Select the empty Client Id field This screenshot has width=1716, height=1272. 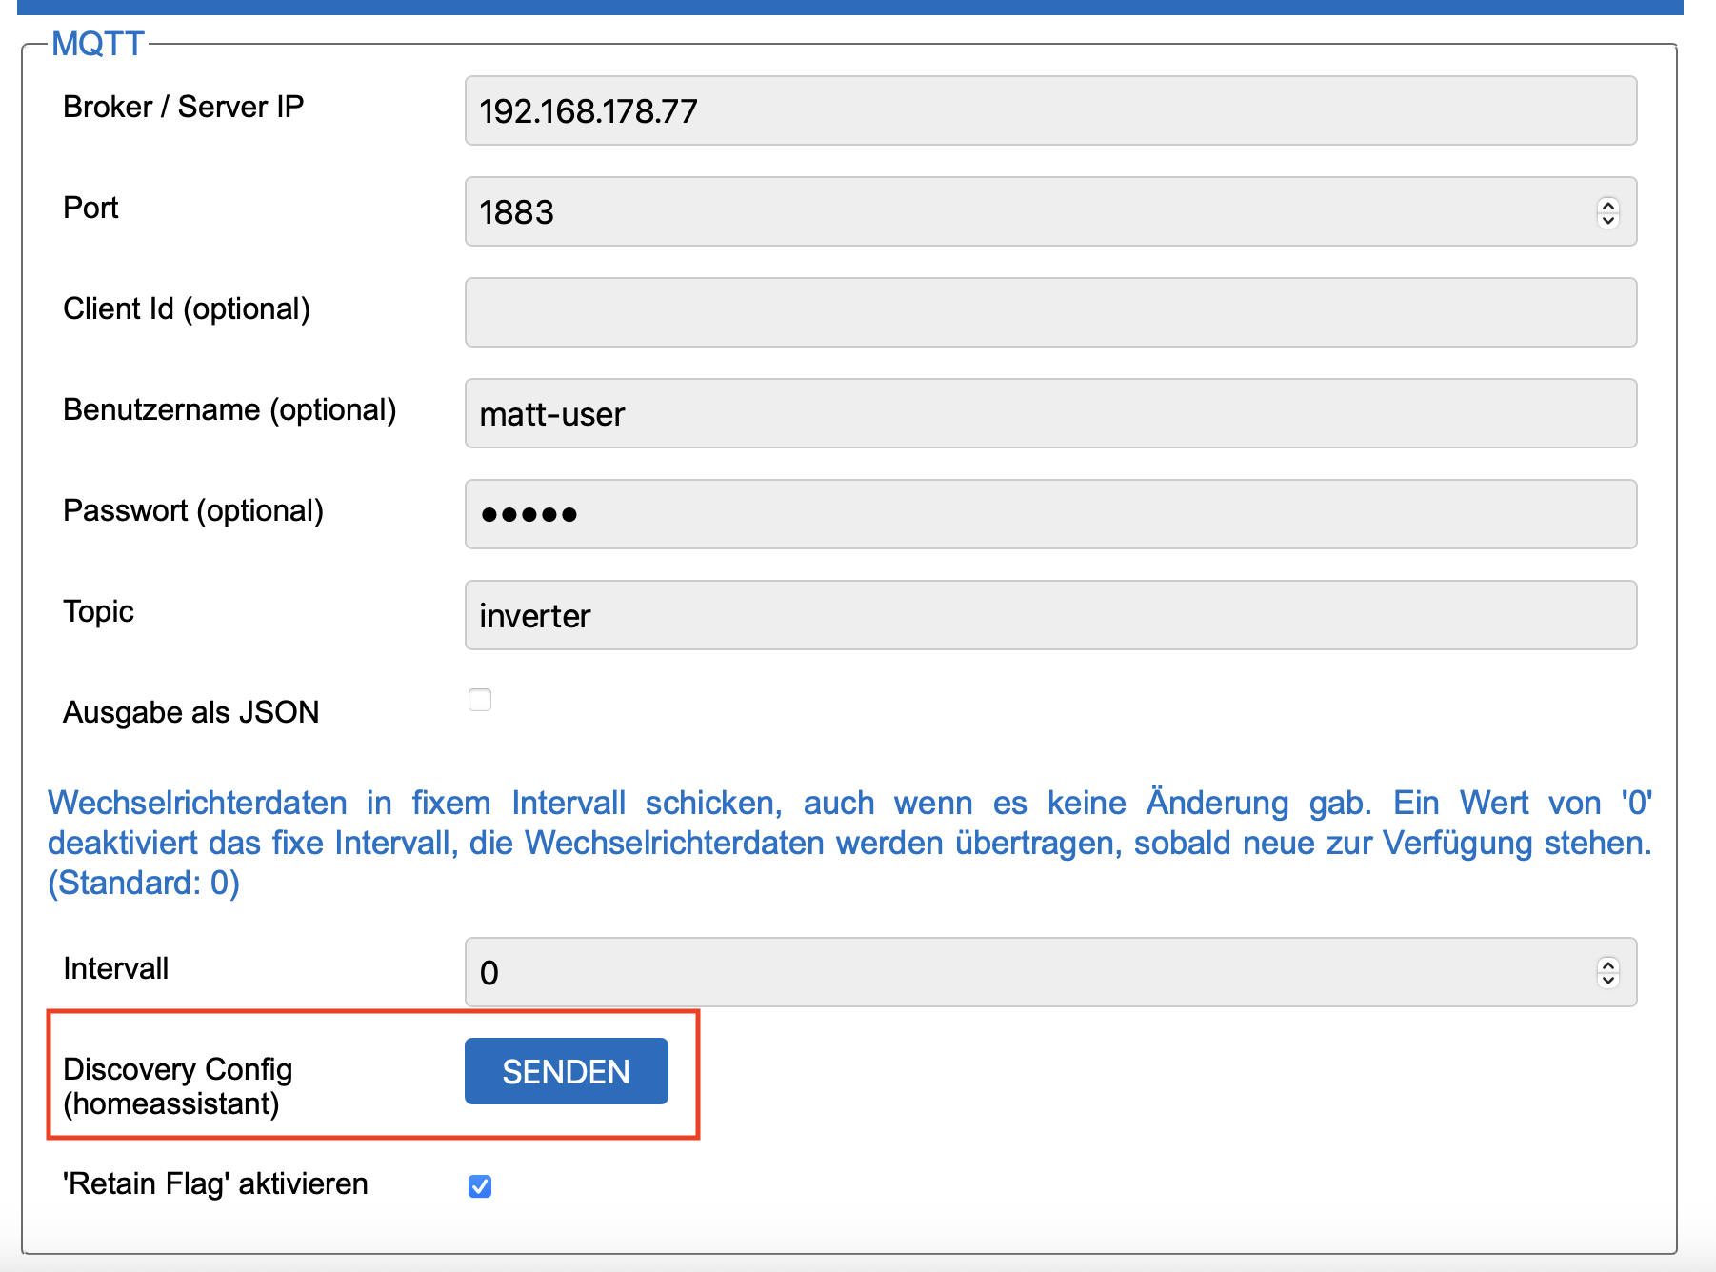[x=1049, y=313]
